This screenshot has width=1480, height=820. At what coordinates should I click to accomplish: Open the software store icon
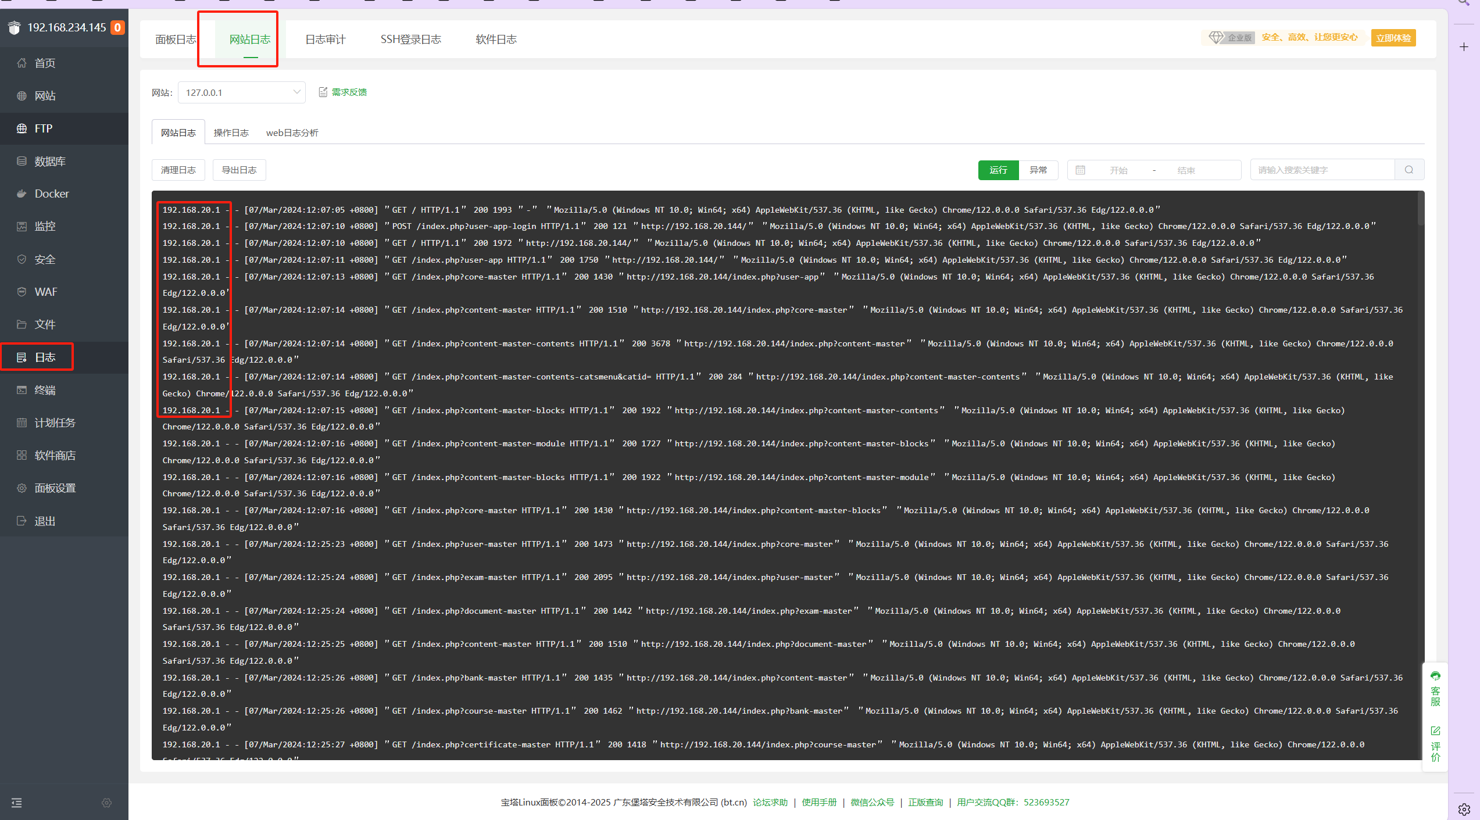tap(22, 455)
